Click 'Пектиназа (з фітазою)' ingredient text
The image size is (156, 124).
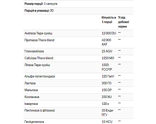coord(40,111)
